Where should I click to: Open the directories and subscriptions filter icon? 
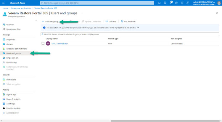pyautogui.click(x=165, y=3)
